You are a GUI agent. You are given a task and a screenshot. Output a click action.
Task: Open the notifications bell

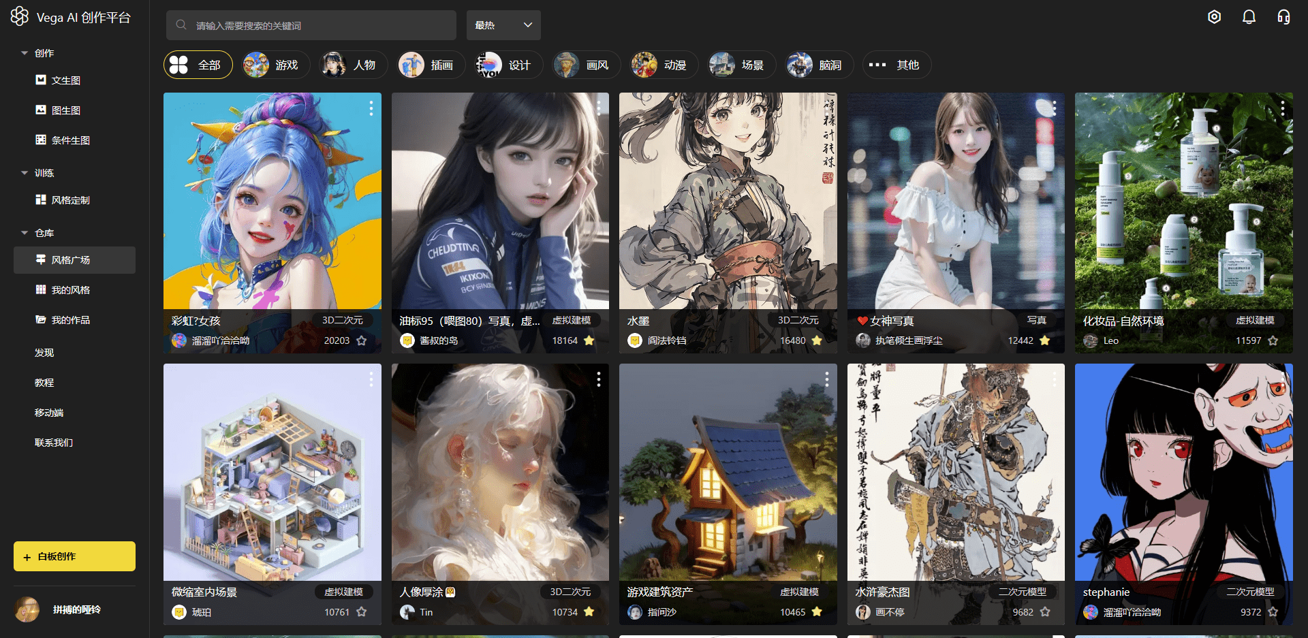[x=1249, y=17]
